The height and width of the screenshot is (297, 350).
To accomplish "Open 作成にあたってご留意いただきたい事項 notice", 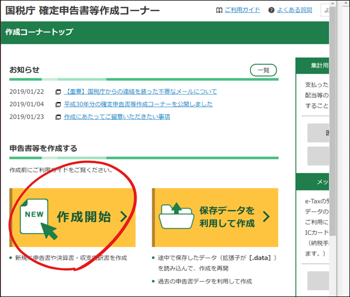I will (117, 117).
